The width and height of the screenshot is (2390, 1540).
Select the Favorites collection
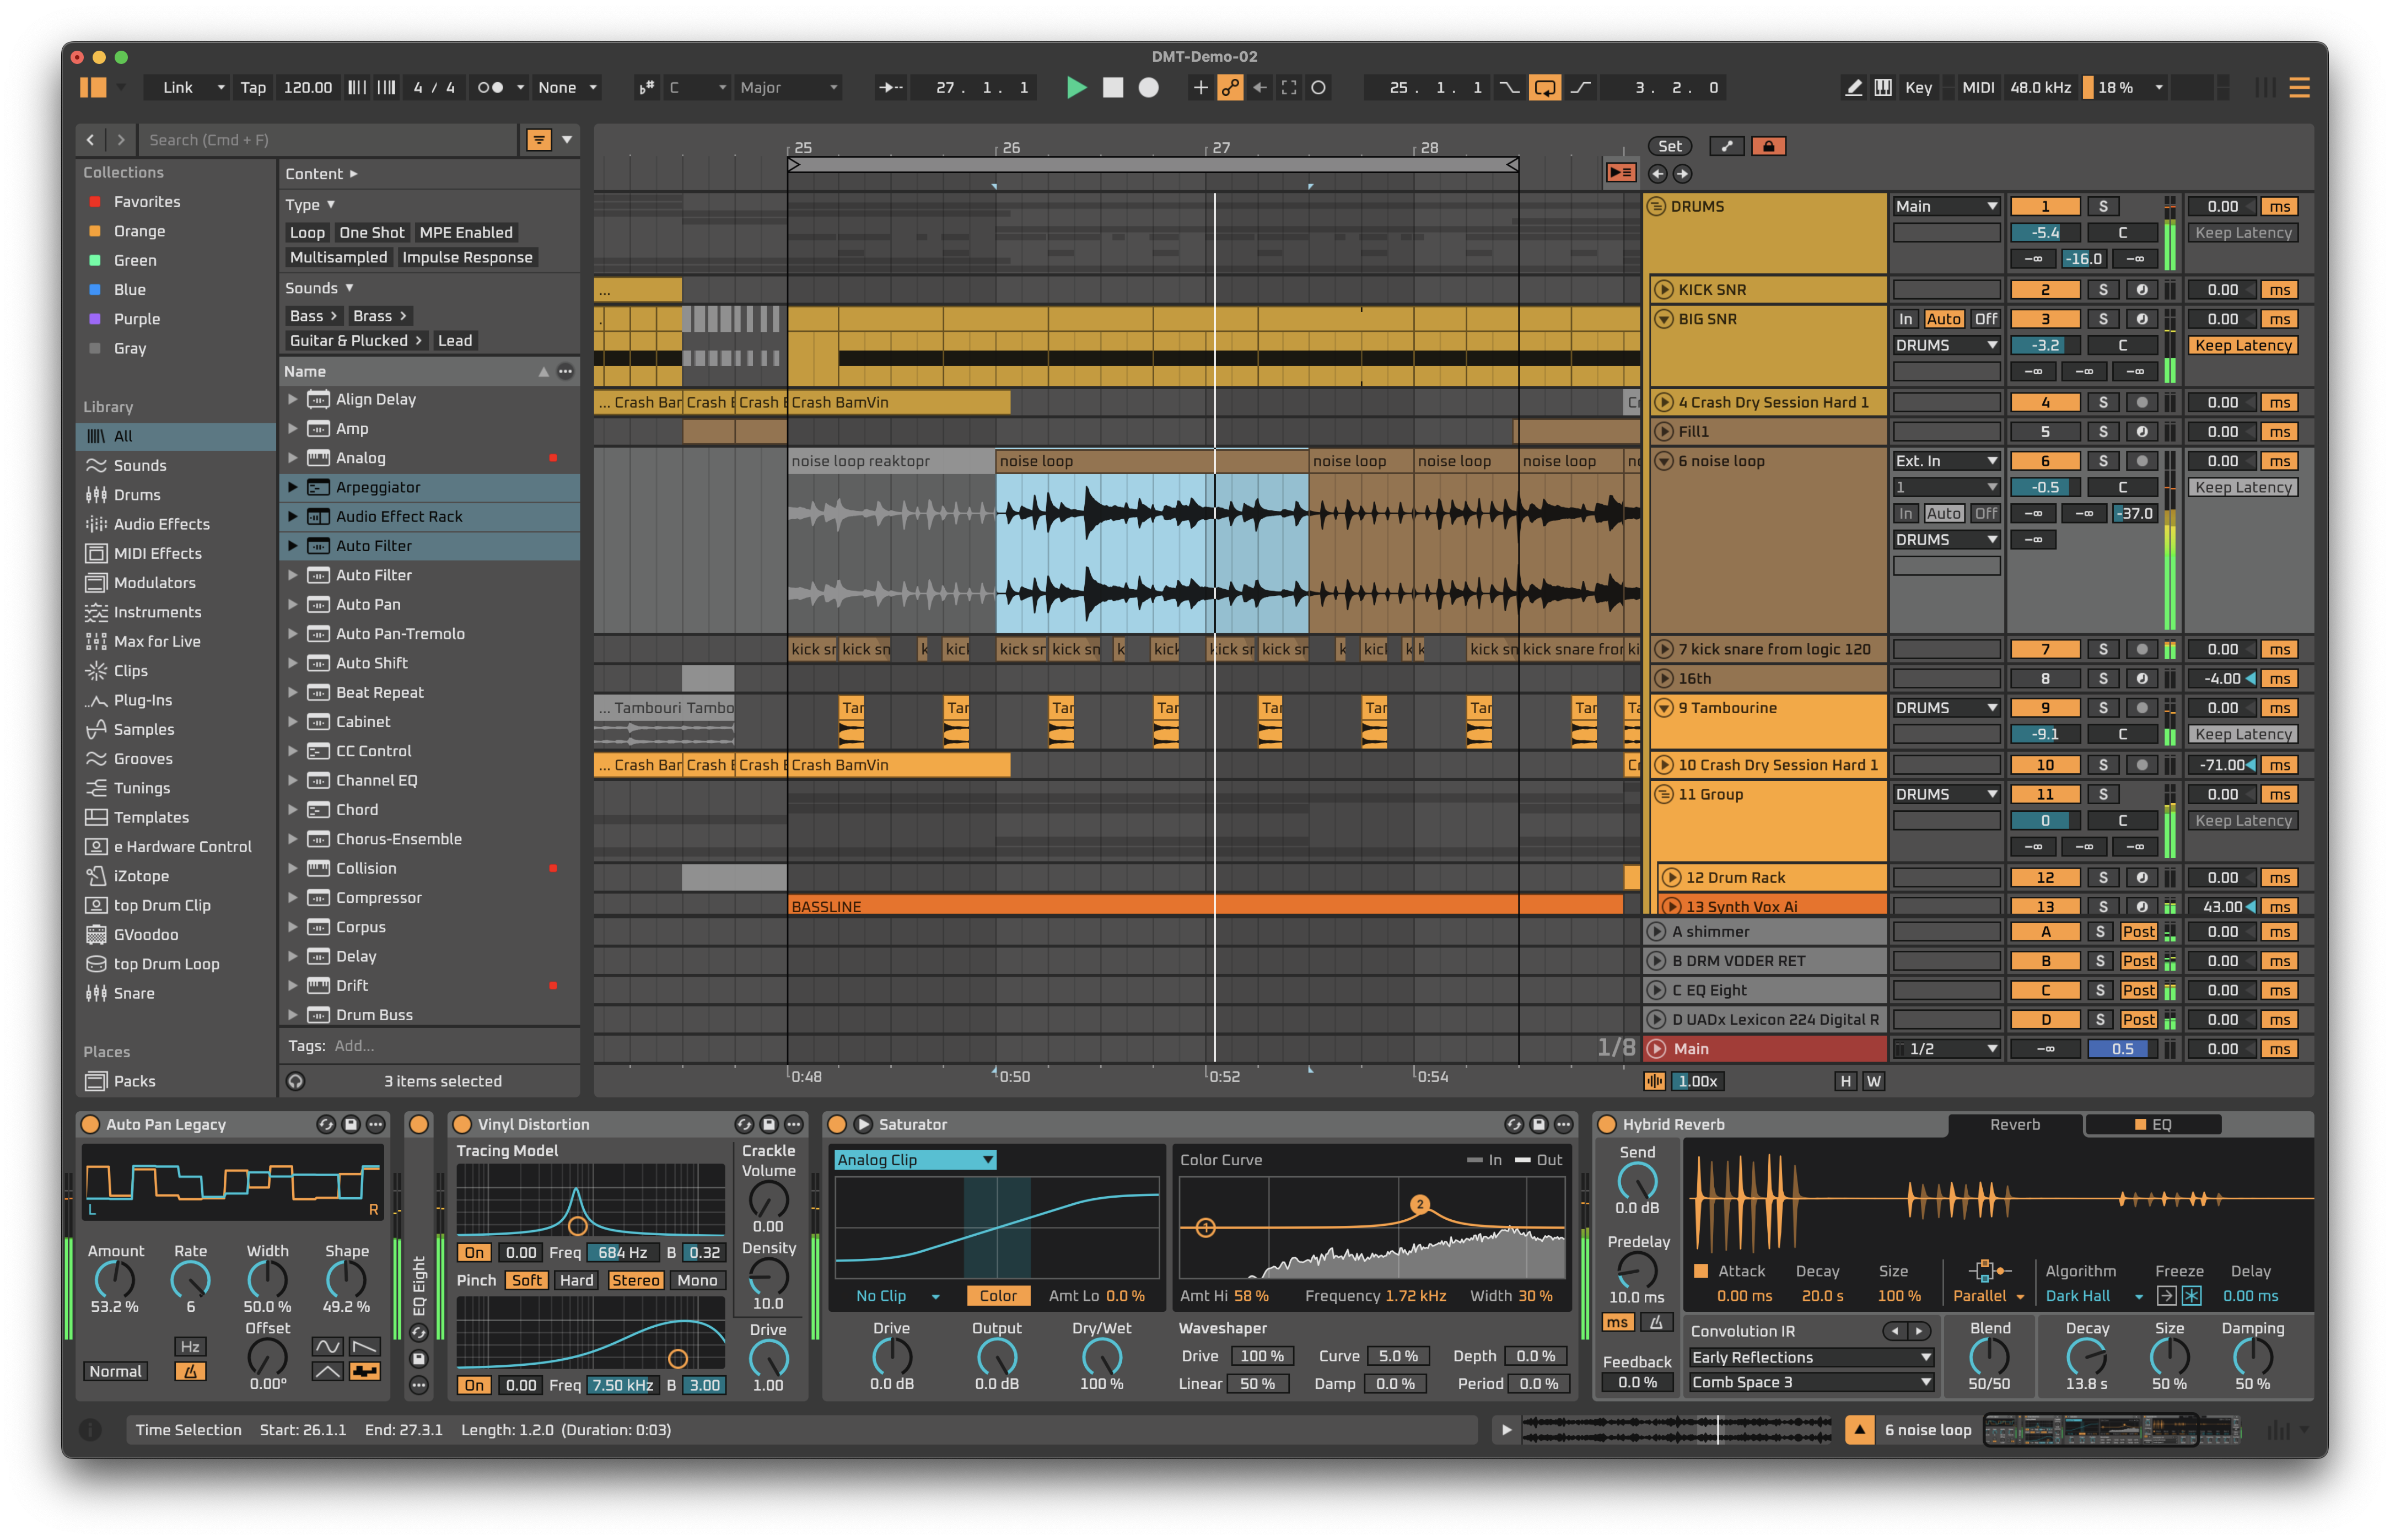coord(146,202)
